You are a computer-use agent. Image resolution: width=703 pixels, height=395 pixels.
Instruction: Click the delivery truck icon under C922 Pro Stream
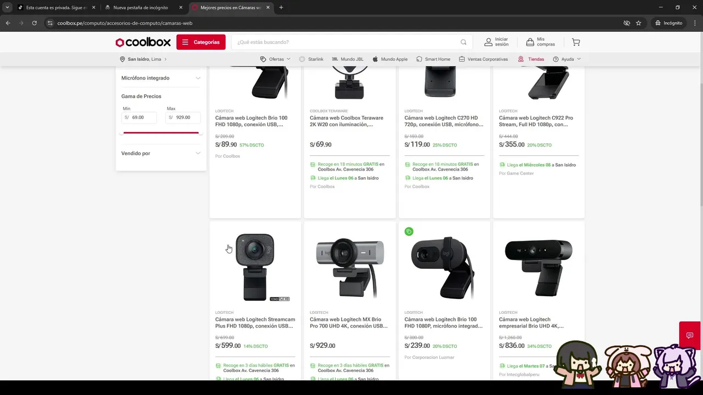pos(502,165)
